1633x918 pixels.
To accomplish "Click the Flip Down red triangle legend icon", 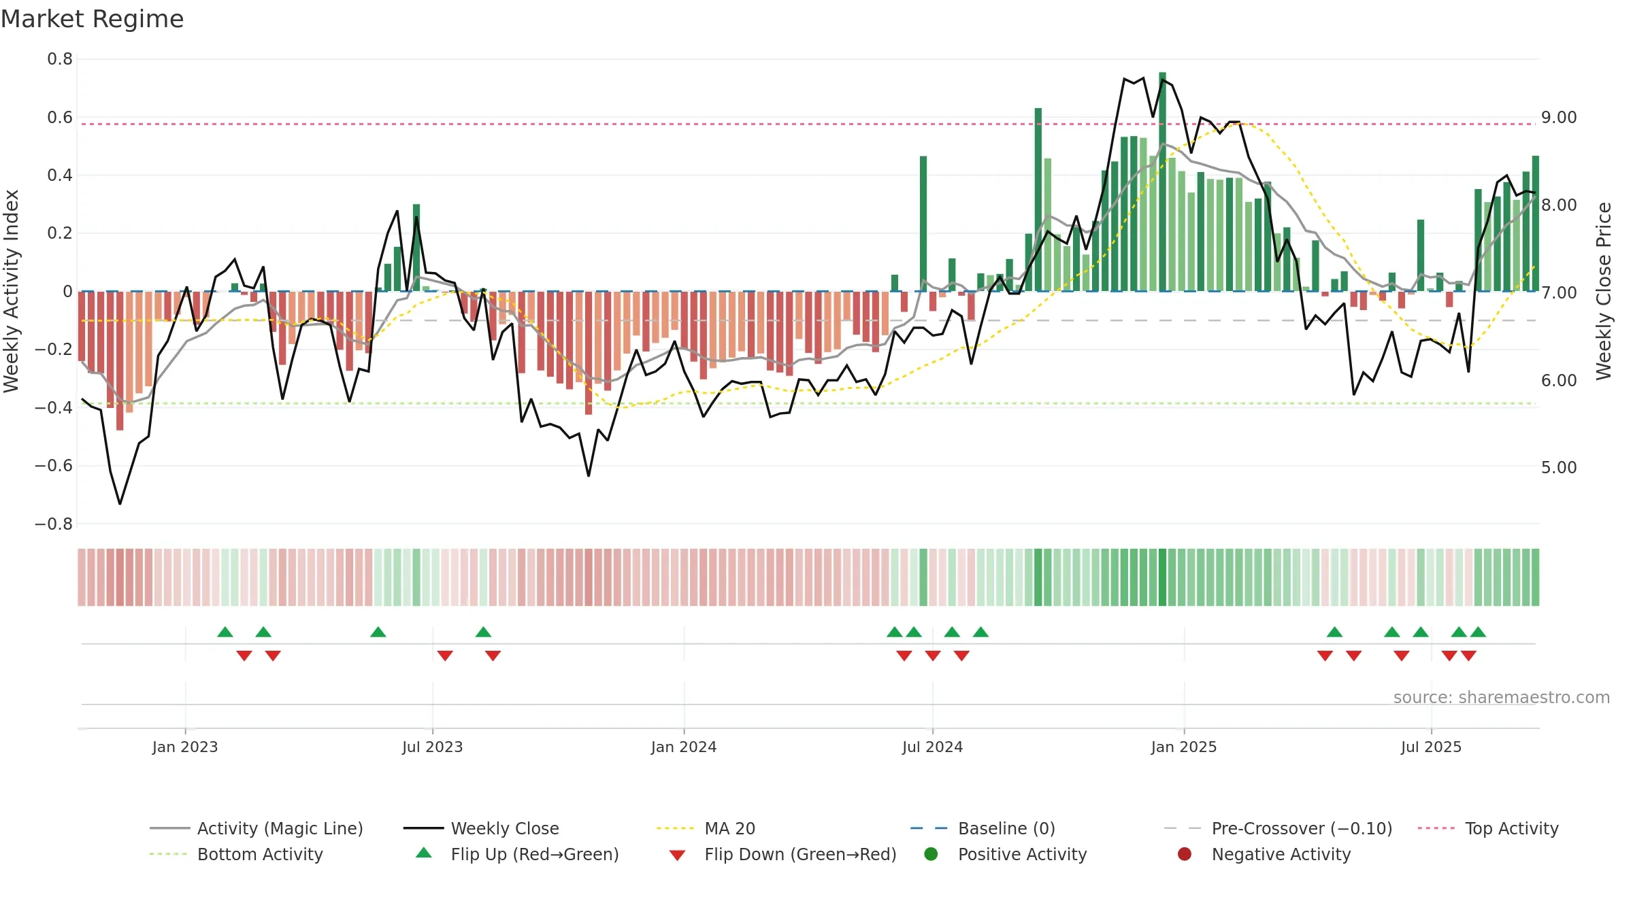I will coord(677,855).
